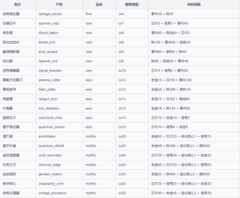Select the 泰坦板甲 recipe cell

tap(18, 89)
